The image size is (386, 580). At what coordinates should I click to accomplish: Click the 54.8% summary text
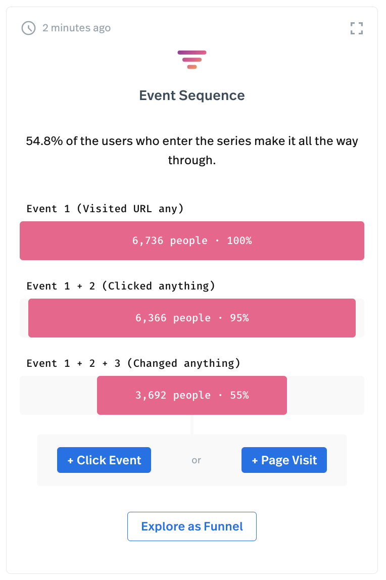pos(192,150)
